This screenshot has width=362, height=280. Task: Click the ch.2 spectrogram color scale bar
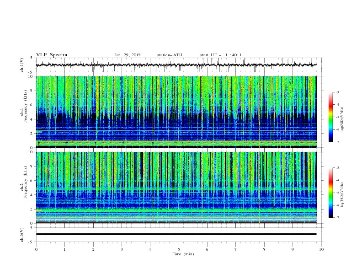pyautogui.click(x=331, y=193)
